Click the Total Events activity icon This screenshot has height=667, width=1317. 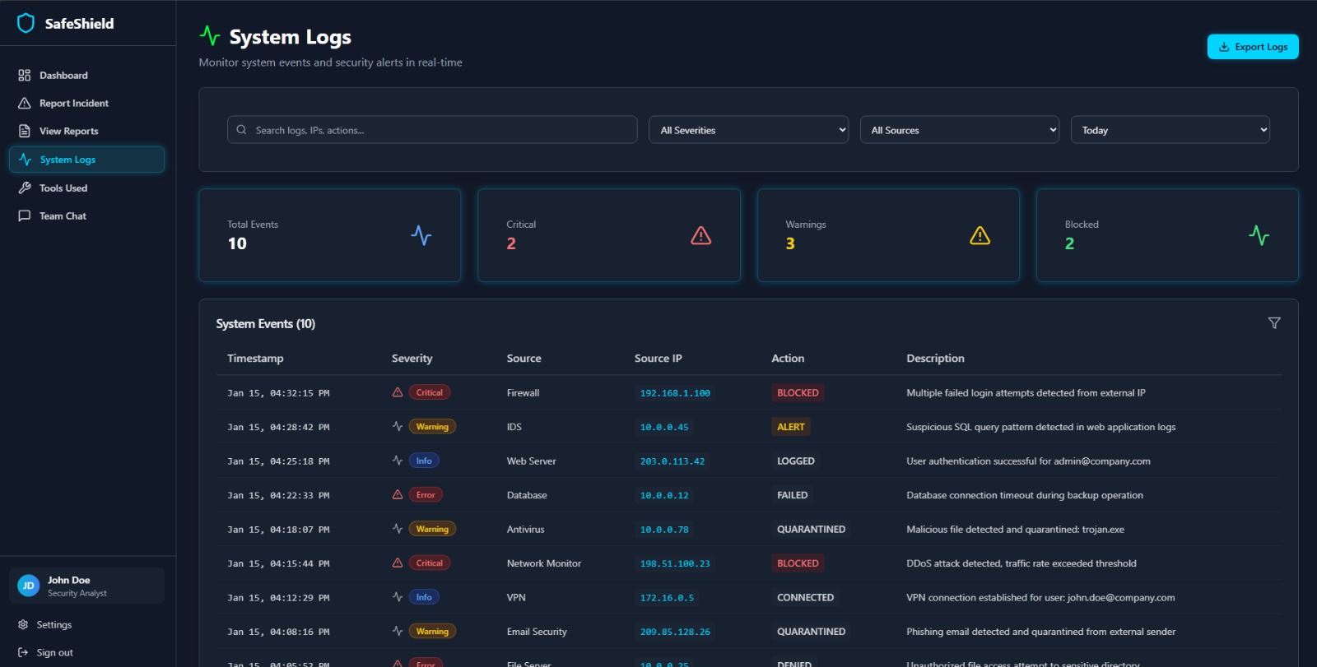[421, 235]
